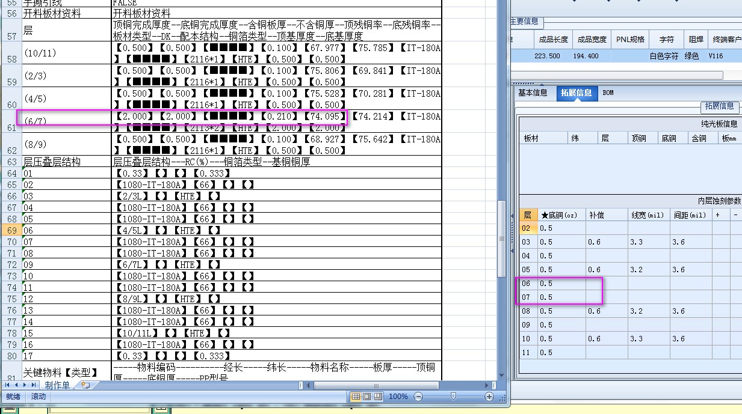The image size is (742, 414).
Task: Switch to Normal view in Excel status bar
Action: (356, 397)
